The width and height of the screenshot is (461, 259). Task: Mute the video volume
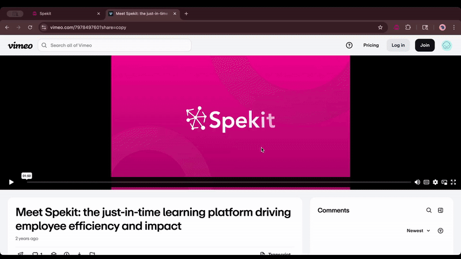[417, 182]
